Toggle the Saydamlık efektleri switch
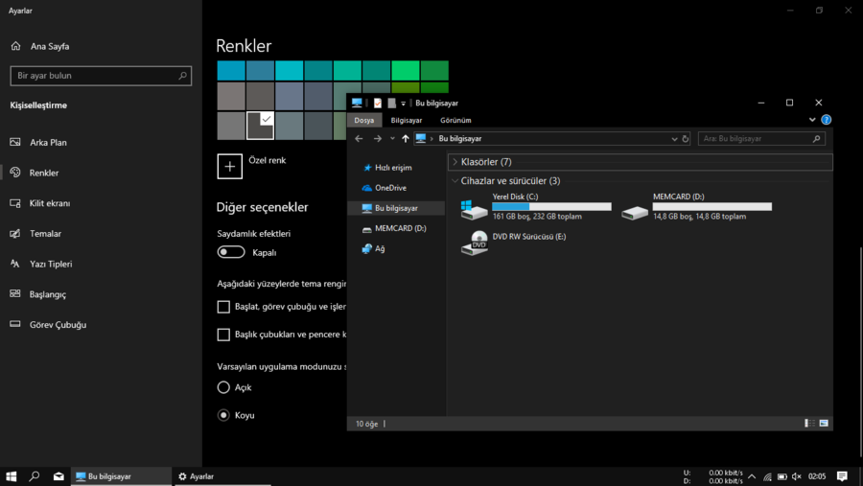This screenshot has height=486, width=863. (x=231, y=252)
